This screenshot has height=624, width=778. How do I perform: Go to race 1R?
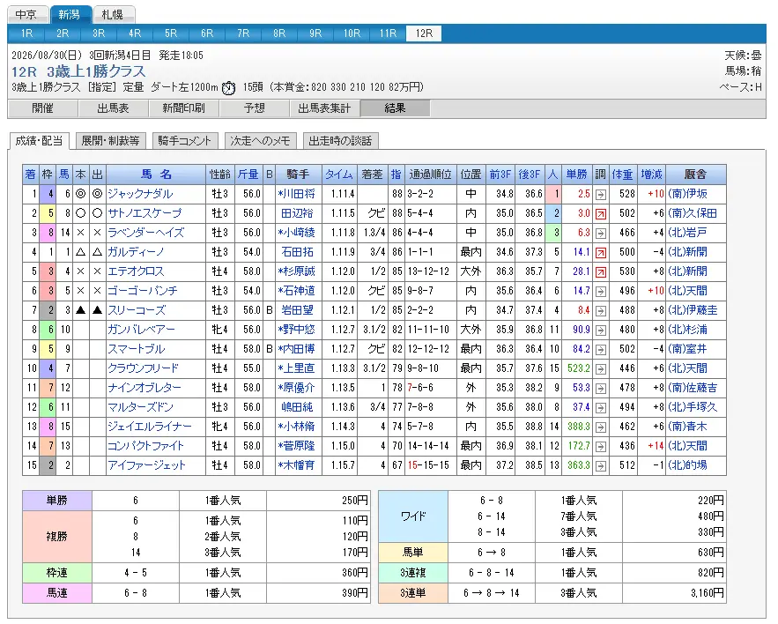pos(26,33)
